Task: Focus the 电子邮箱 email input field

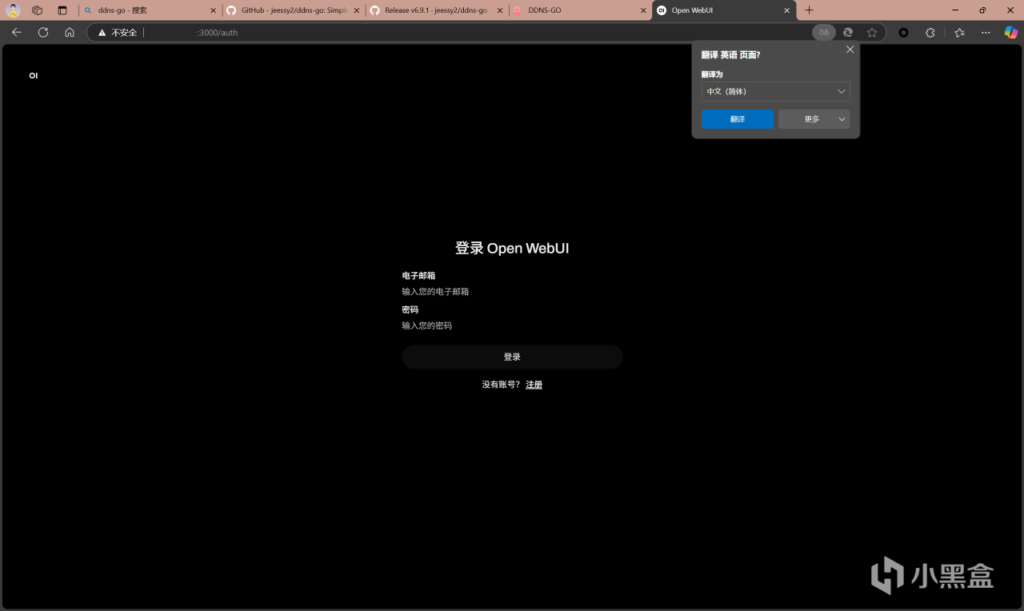Action: tap(512, 292)
